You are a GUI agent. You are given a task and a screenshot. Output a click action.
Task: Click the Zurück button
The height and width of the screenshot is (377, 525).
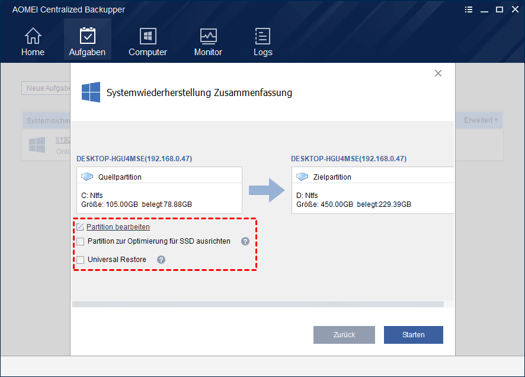344,335
